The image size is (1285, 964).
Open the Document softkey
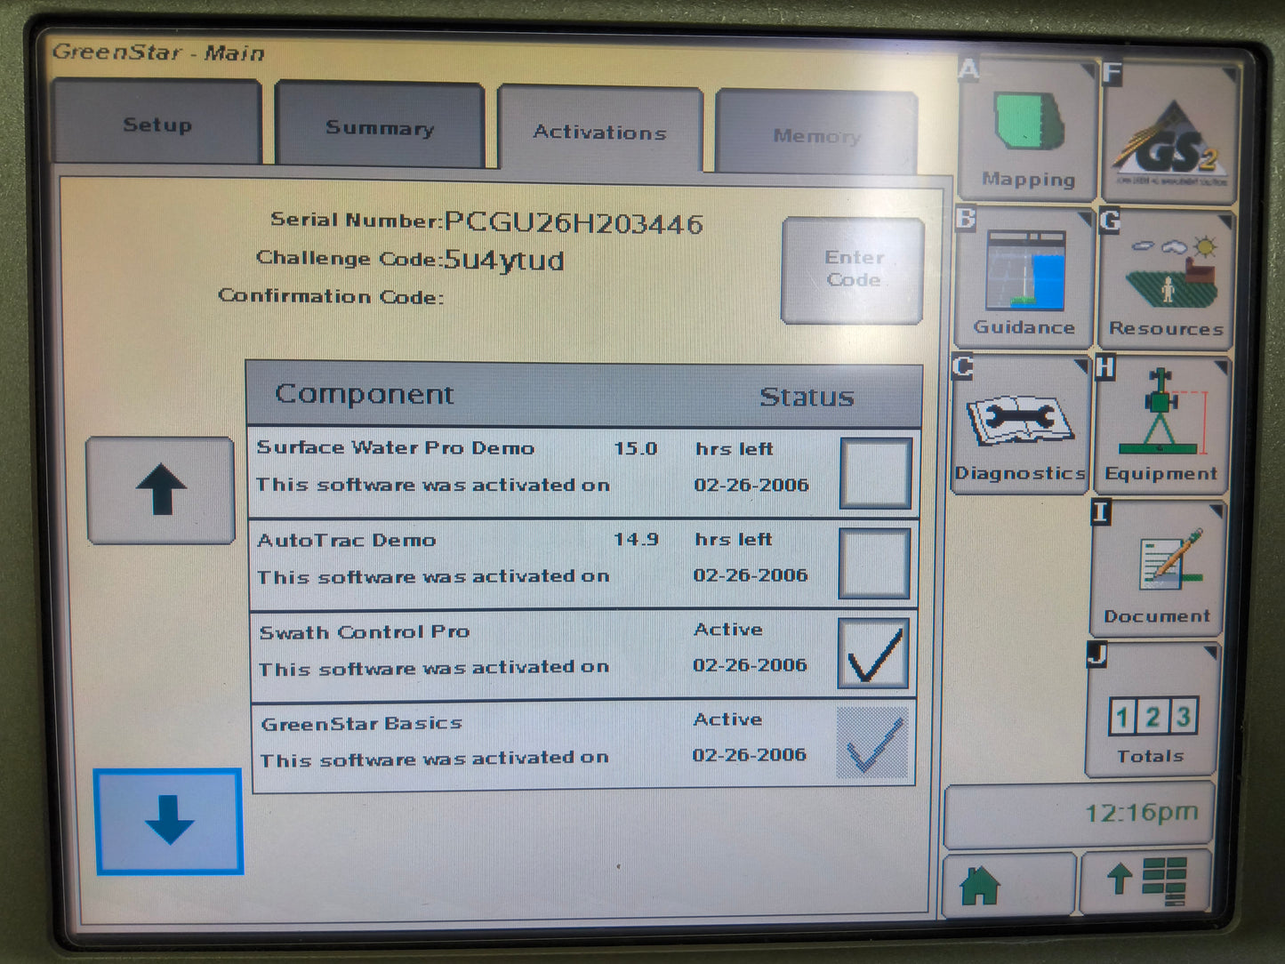(1157, 568)
